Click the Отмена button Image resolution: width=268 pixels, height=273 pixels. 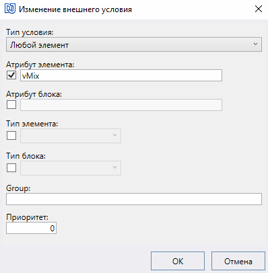coord(238,261)
